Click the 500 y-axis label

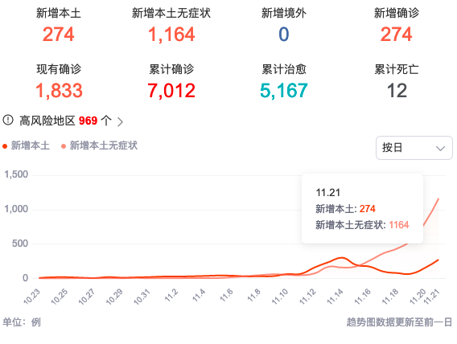coord(20,244)
